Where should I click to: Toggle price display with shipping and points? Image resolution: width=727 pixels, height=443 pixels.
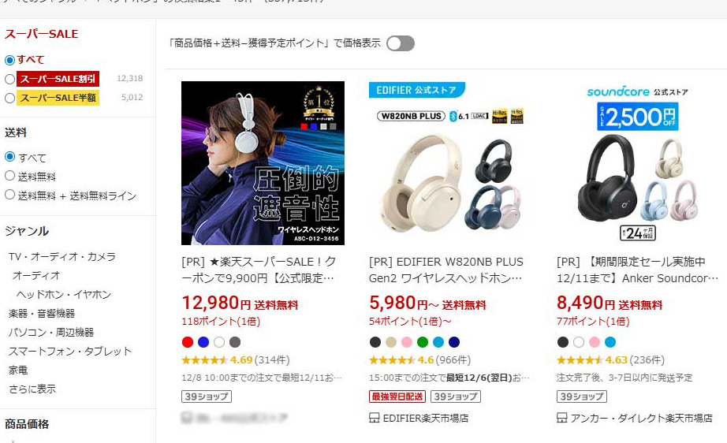(x=401, y=43)
